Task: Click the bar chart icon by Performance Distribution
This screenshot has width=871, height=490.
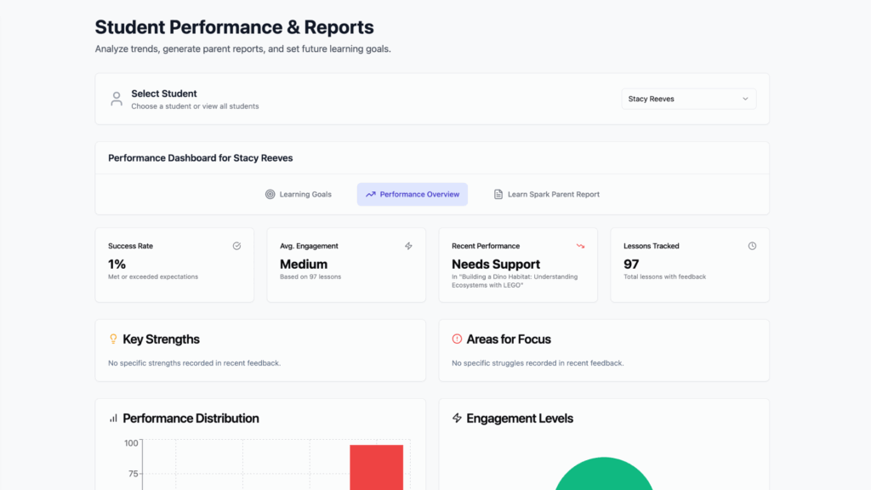Action: tap(113, 419)
